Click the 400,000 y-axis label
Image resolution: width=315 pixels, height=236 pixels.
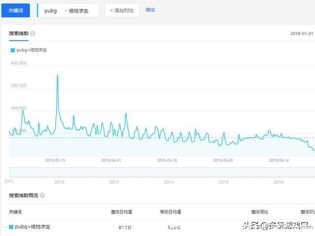[19, 63]
